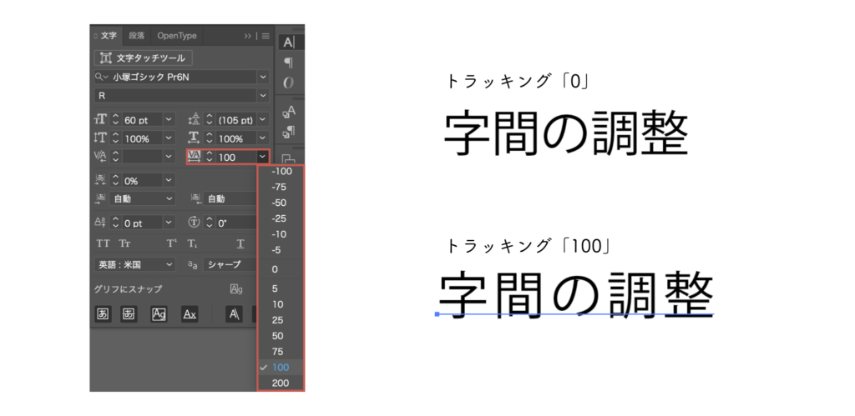Toggle Small Caps (Tr) formatting
855x416 pixels.
tap(124, 243)
